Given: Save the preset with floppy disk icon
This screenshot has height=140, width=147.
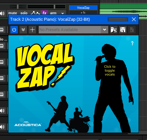Looking at the screenshot, I should click(123, 30).
